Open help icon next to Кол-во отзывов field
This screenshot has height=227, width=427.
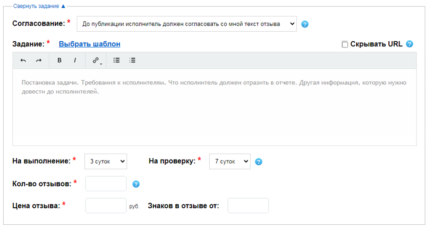point(136,184)
